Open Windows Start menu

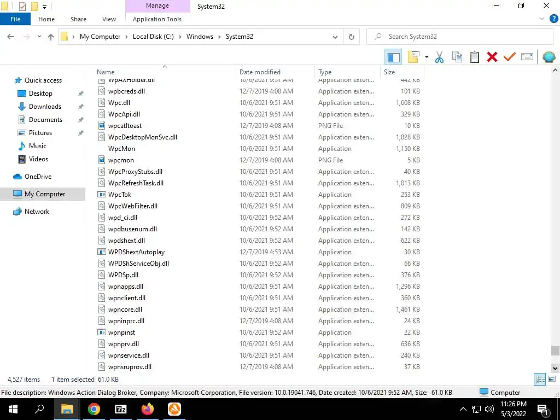[13, 409]
